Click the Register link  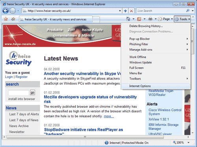21,77
